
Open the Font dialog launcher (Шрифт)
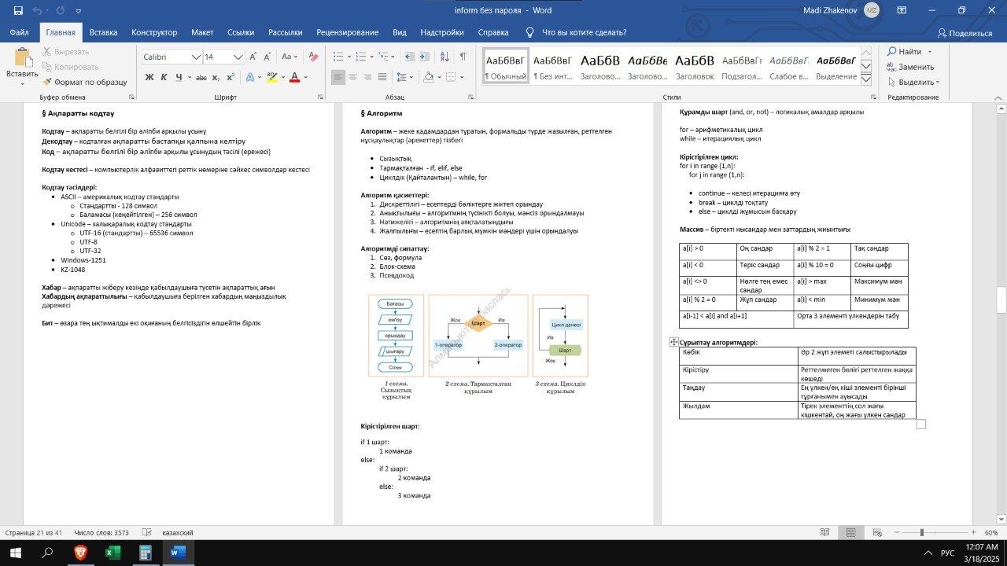point(321,97)
